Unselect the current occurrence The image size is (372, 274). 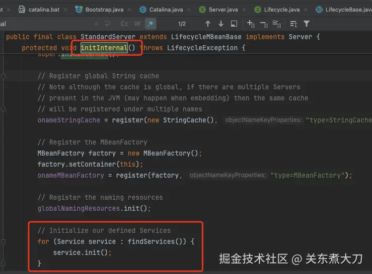tap(264, 24)
